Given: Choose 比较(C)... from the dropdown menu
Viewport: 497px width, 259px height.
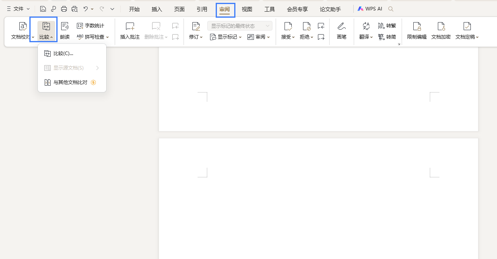Looking at the screenshot, I should [72, 53].
